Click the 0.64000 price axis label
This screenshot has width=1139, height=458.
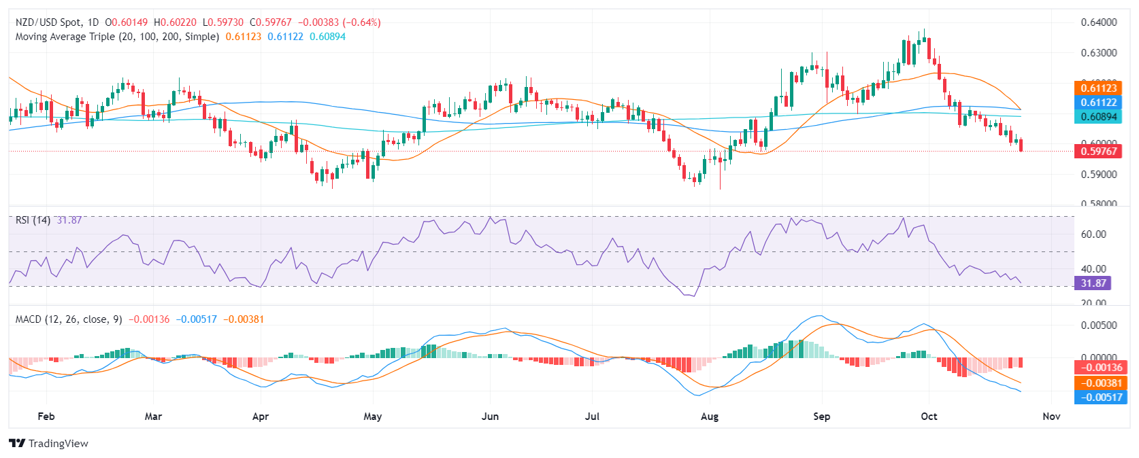pyautogui.click(x=1099, y=22)
